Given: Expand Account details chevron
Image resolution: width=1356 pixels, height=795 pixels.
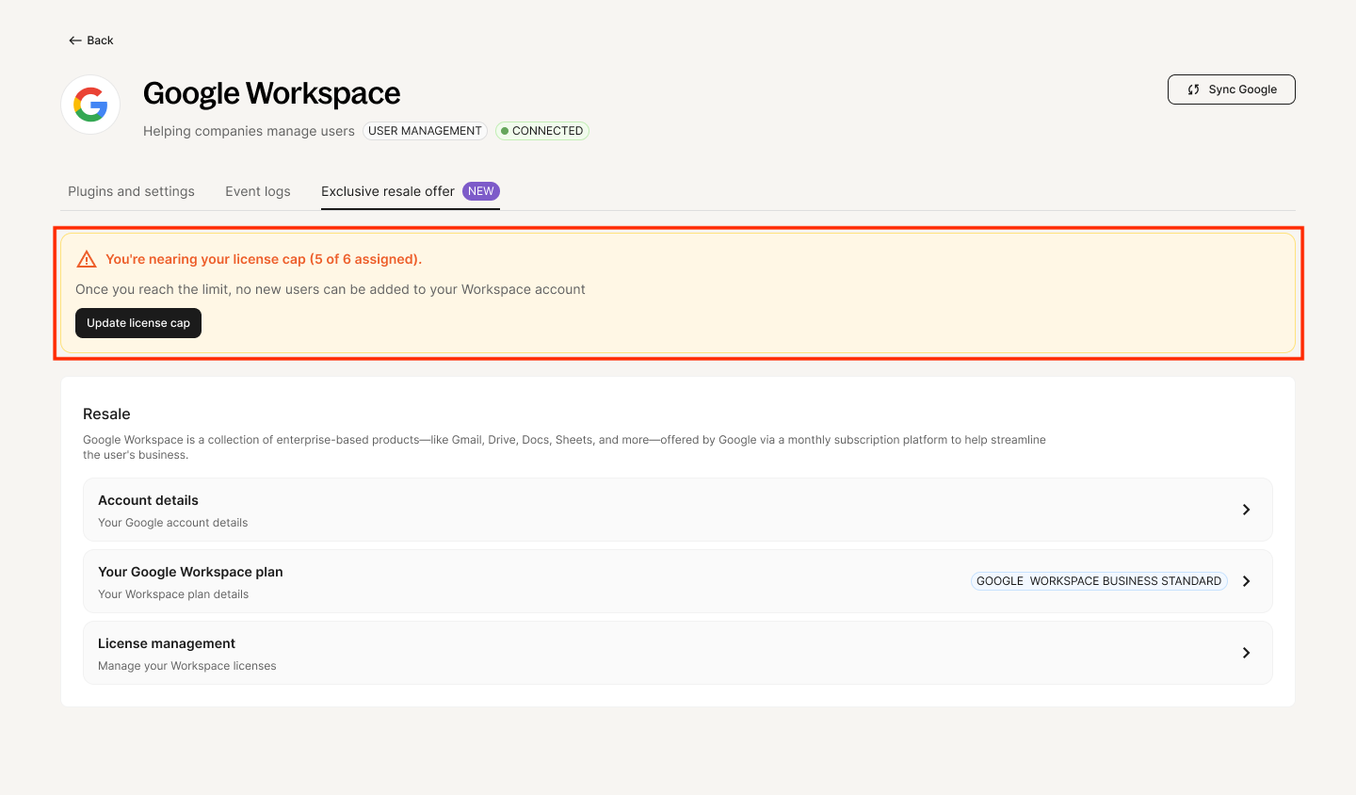Looking at the screenshot, I should pos(1246,510).
